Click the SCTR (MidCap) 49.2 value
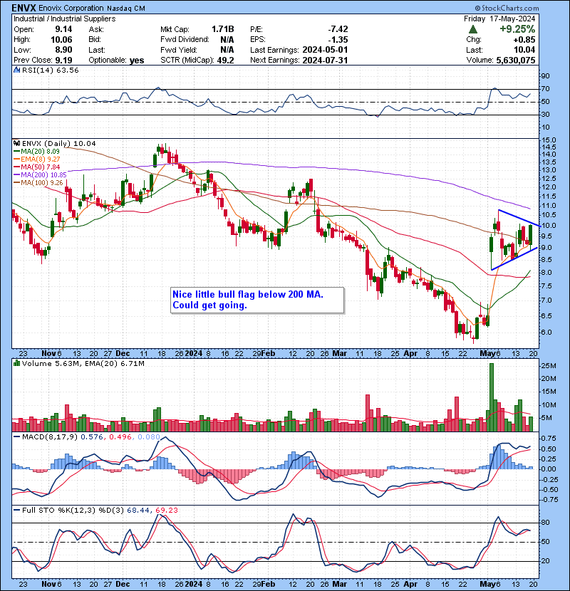Viewport: 570px width, 591px height. pos(225,60)
